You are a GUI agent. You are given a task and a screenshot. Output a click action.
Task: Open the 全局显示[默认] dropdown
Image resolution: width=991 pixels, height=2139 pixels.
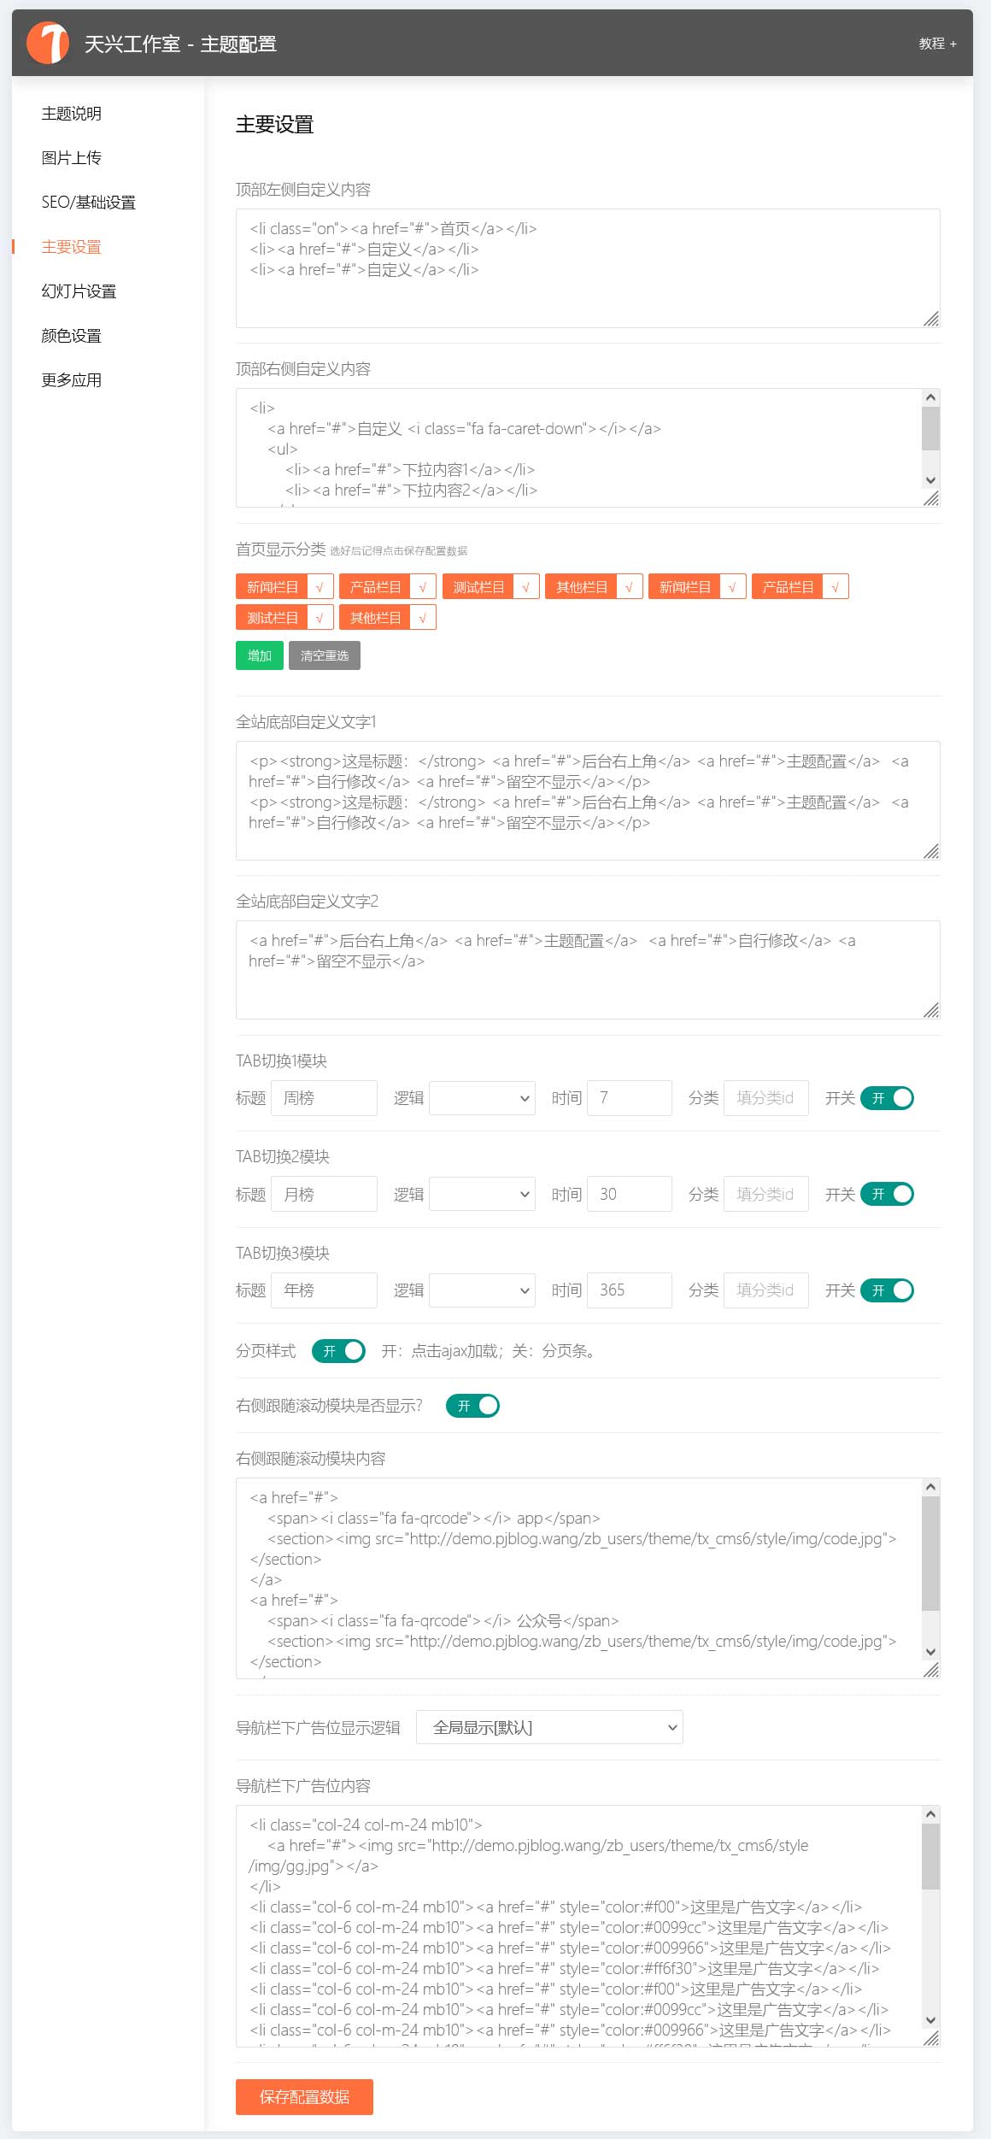(x=549, y=1727)
